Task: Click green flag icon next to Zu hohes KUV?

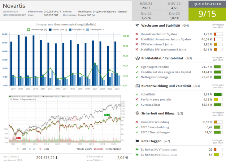Action: 137,150
